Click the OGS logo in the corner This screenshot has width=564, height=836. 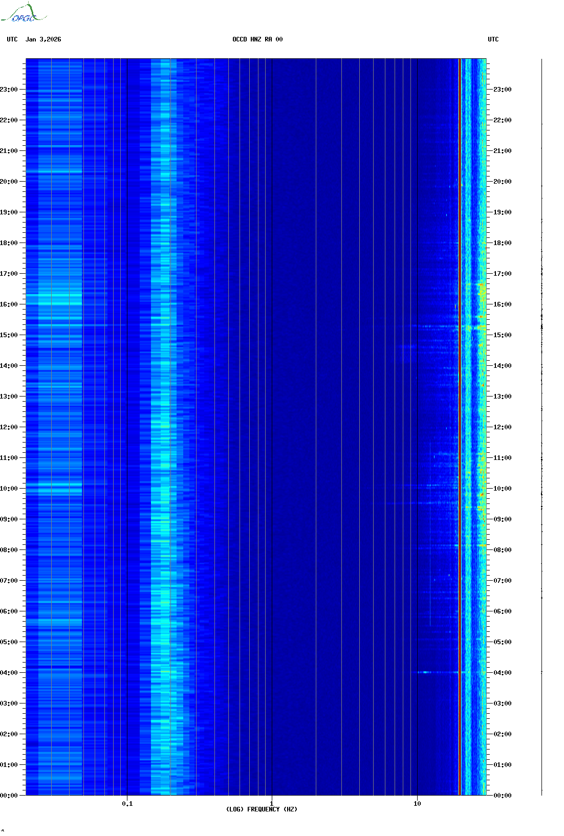[x=23, y=13]
